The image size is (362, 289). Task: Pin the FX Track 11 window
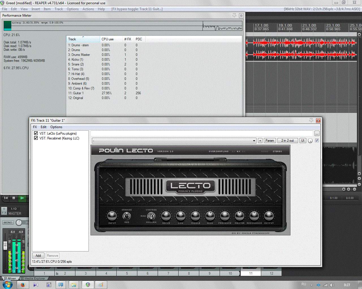311,121
